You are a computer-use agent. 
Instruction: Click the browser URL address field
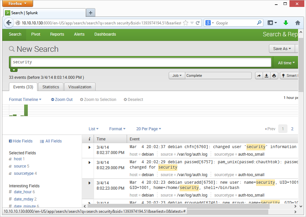tap(101, 23)
